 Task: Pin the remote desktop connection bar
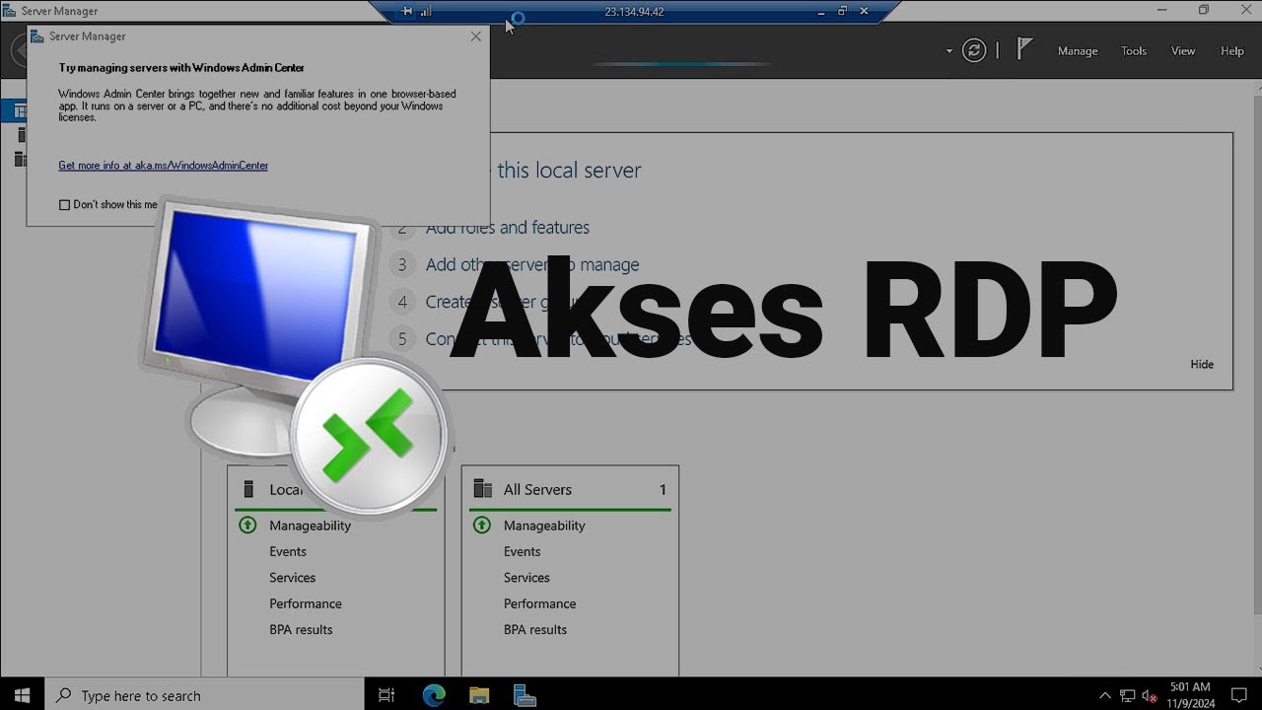[x=407, y=12]
